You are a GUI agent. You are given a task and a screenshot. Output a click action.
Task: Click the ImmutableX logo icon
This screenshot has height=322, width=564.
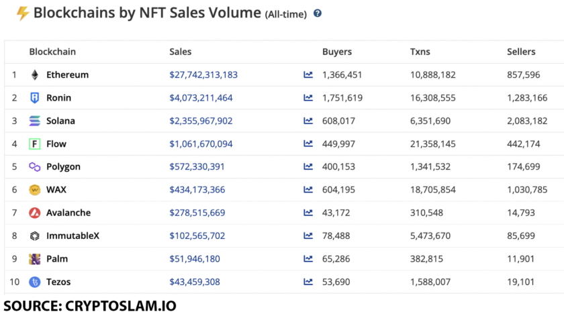[x=34, y=235]
